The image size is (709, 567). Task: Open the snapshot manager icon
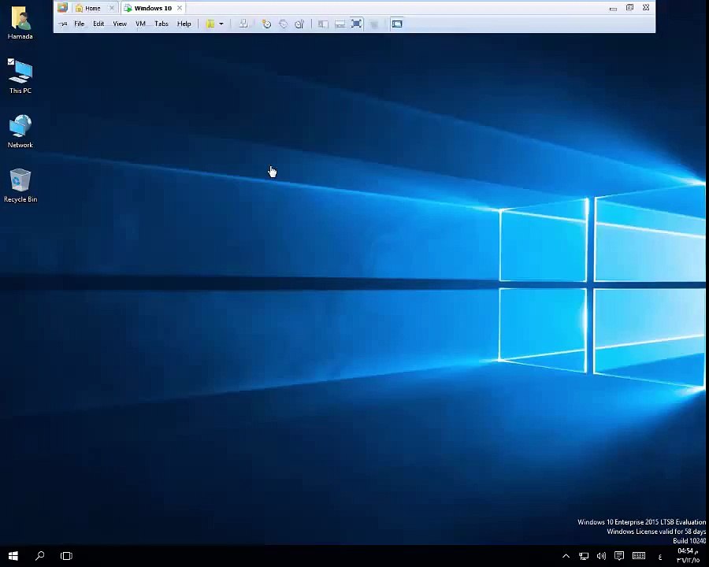(299, 24)
